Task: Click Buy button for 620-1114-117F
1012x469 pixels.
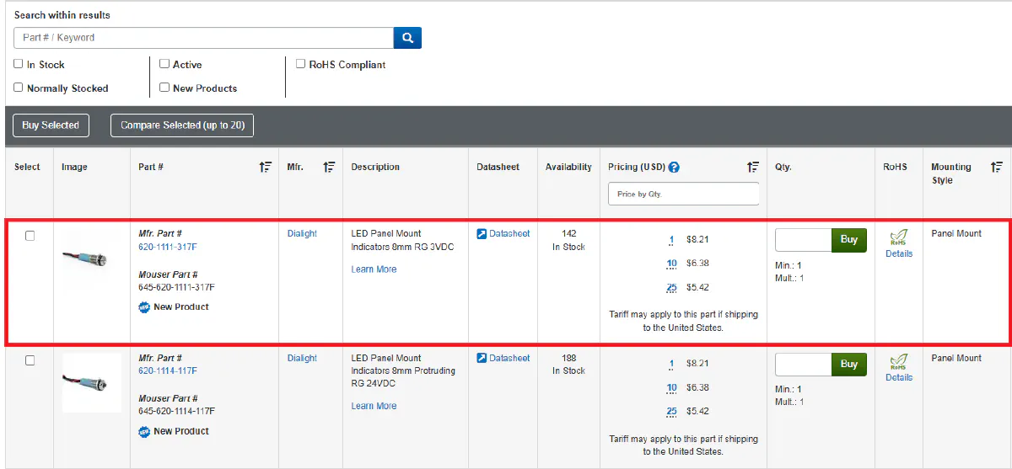Action: [849, 365]
